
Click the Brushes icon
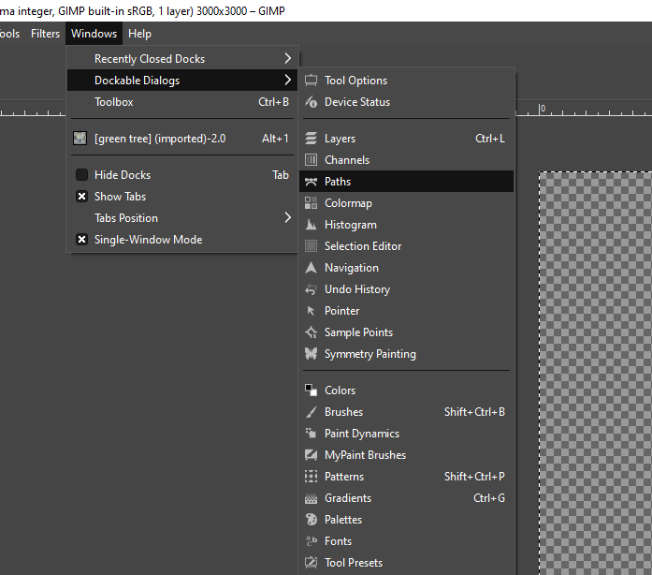[x=311, y=412]
